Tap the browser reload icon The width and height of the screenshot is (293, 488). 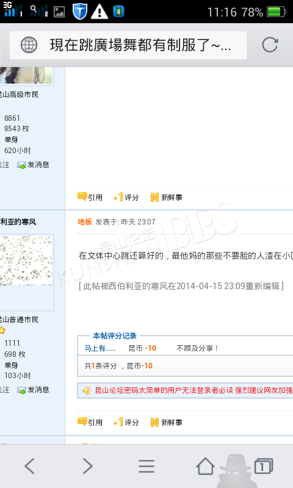270,45
